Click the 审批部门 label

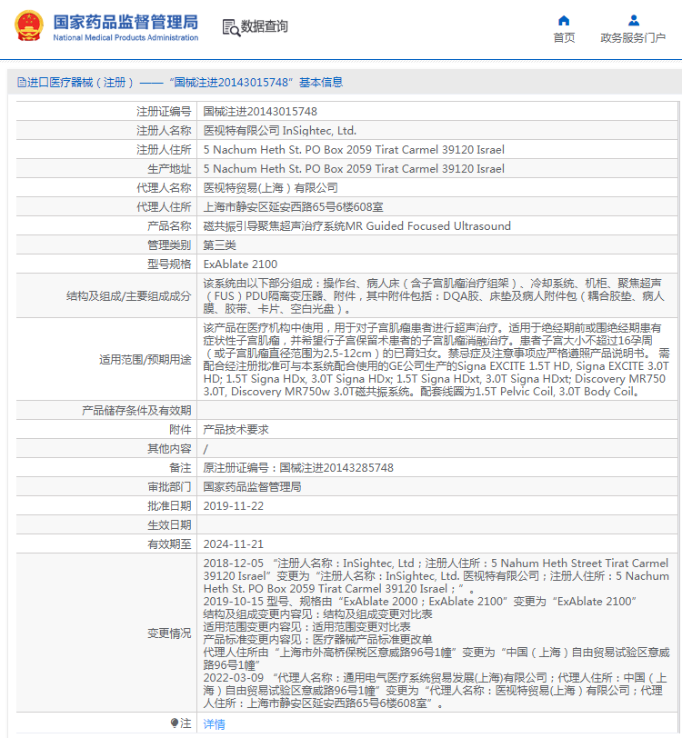click(169, 486)
